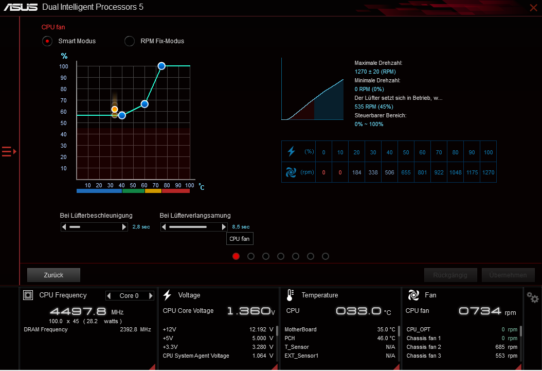The width and height of the screenshot is (542, 371).
Task: Expand Temperature panel corner triangle
Action: click(396, 367)
